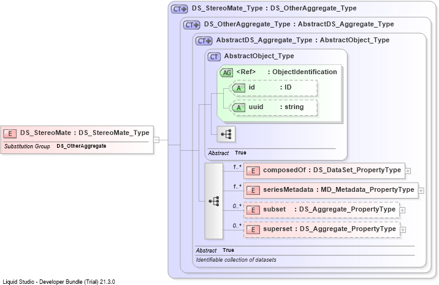Click the CT icon of AbstractDS_Aggregate_Type

[x=204, y=41]
